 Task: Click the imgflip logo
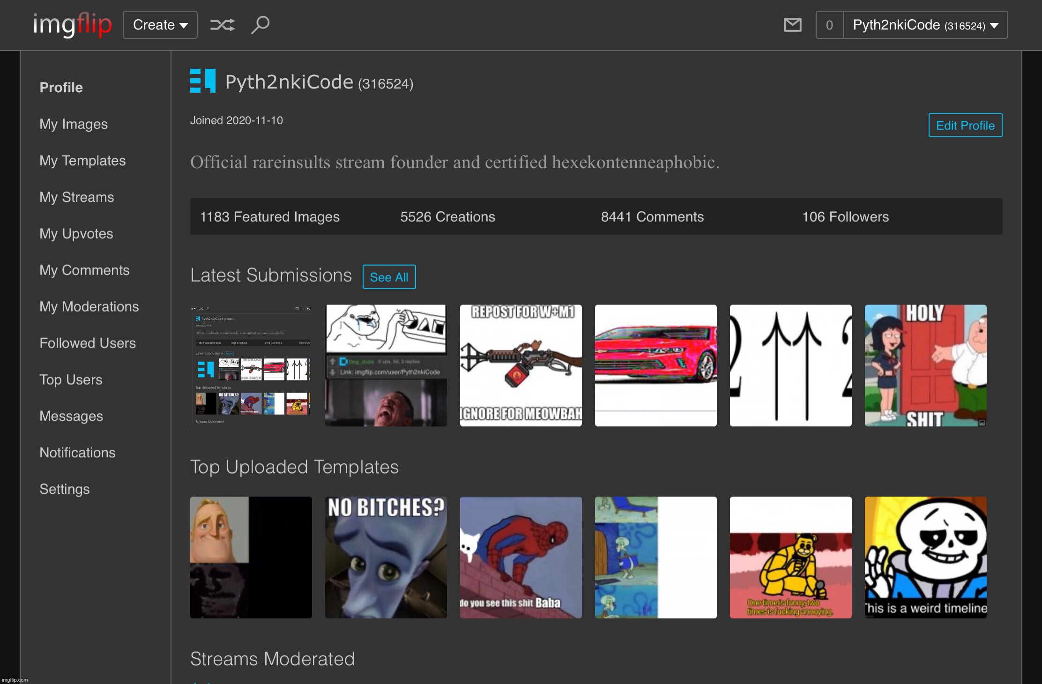[x=72, y=24]
